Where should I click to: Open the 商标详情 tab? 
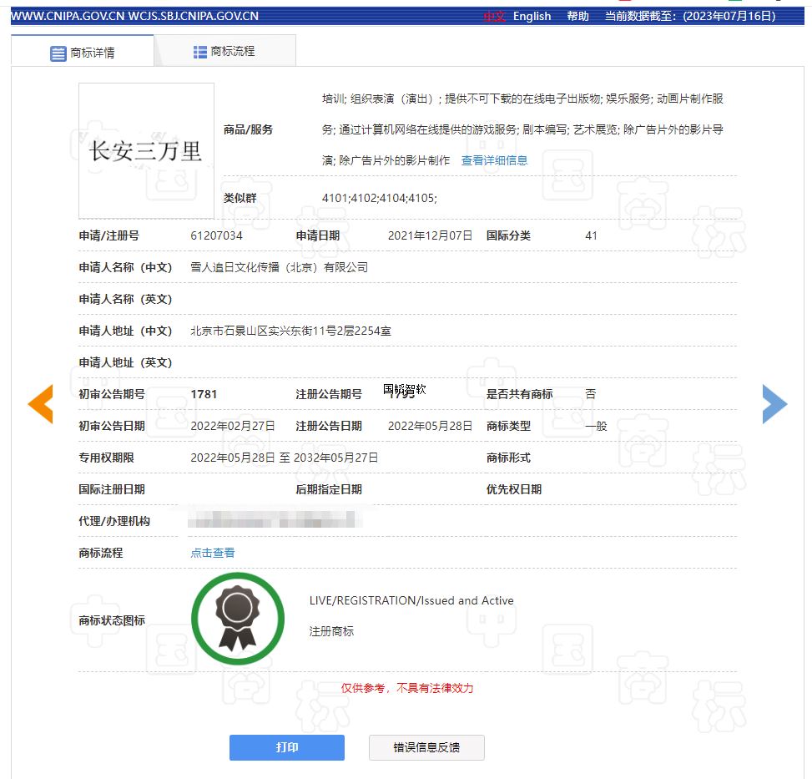coord(83,51)
